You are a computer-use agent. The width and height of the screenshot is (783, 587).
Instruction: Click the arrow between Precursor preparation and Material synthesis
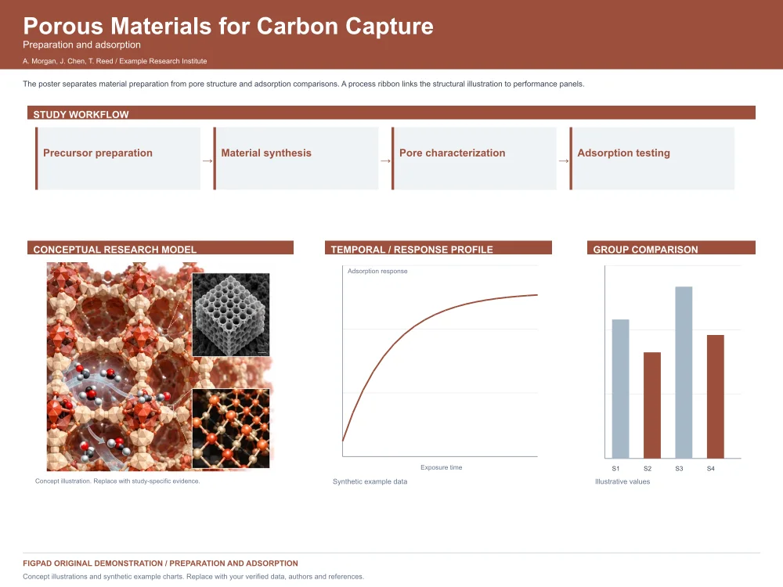click(x=207, y=161)
